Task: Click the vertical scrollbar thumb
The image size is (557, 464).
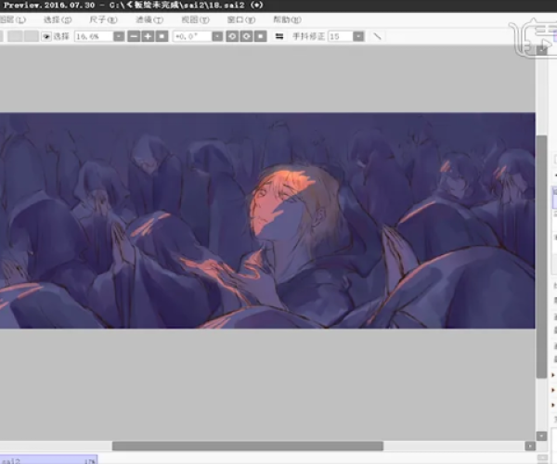Action: pos(542,255)
